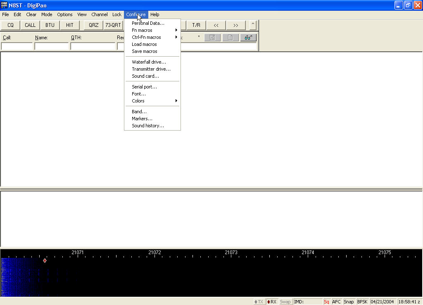Open the Clear menu
This screenshot has height=305, width=423.
point(31,14)
